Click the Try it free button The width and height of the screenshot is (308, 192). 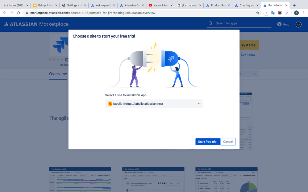pyautogui.click(x=249, y=45)
